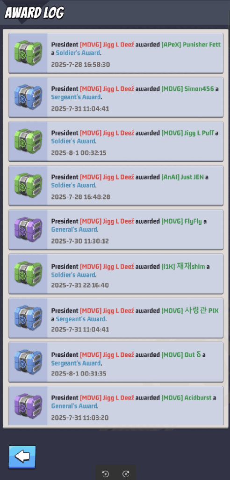Click Soldier's Award link in 재재shim entry
The height and width of the screenshot is (480, 230).
[x=73, y=275]
